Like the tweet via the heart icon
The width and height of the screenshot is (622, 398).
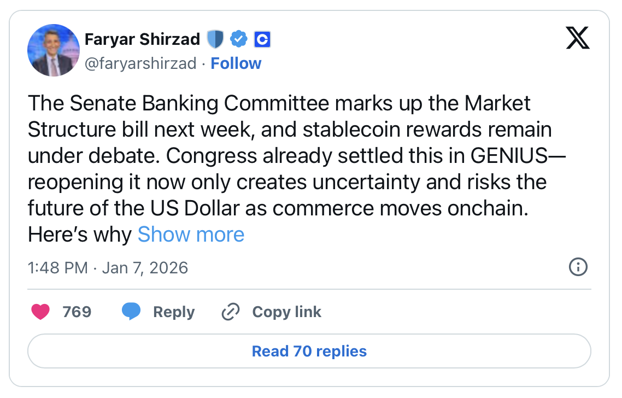[x=41, y=312]
